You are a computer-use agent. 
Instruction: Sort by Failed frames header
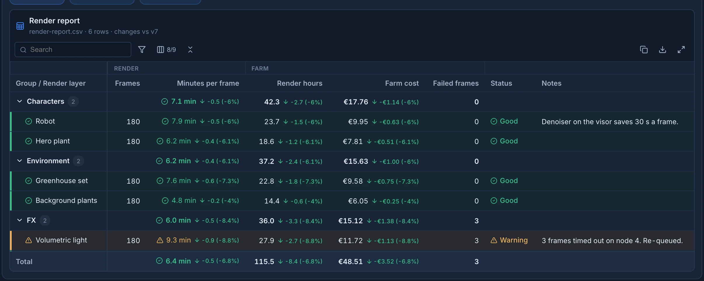click(x=456, y=83)
